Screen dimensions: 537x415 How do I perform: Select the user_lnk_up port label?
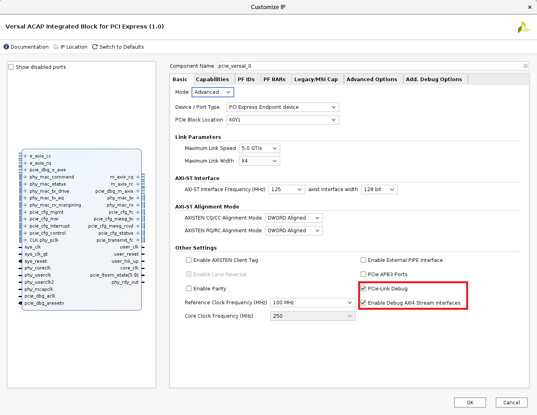coord(125,261)
